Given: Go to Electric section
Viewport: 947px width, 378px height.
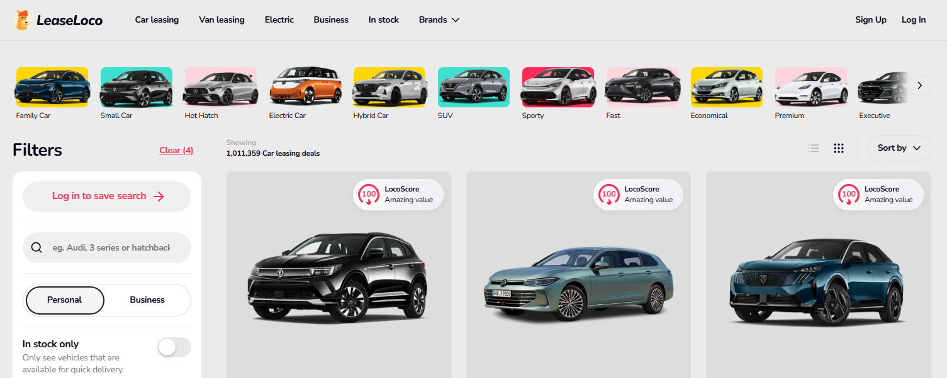Looking at the screenshot, I should click(279, 19).
